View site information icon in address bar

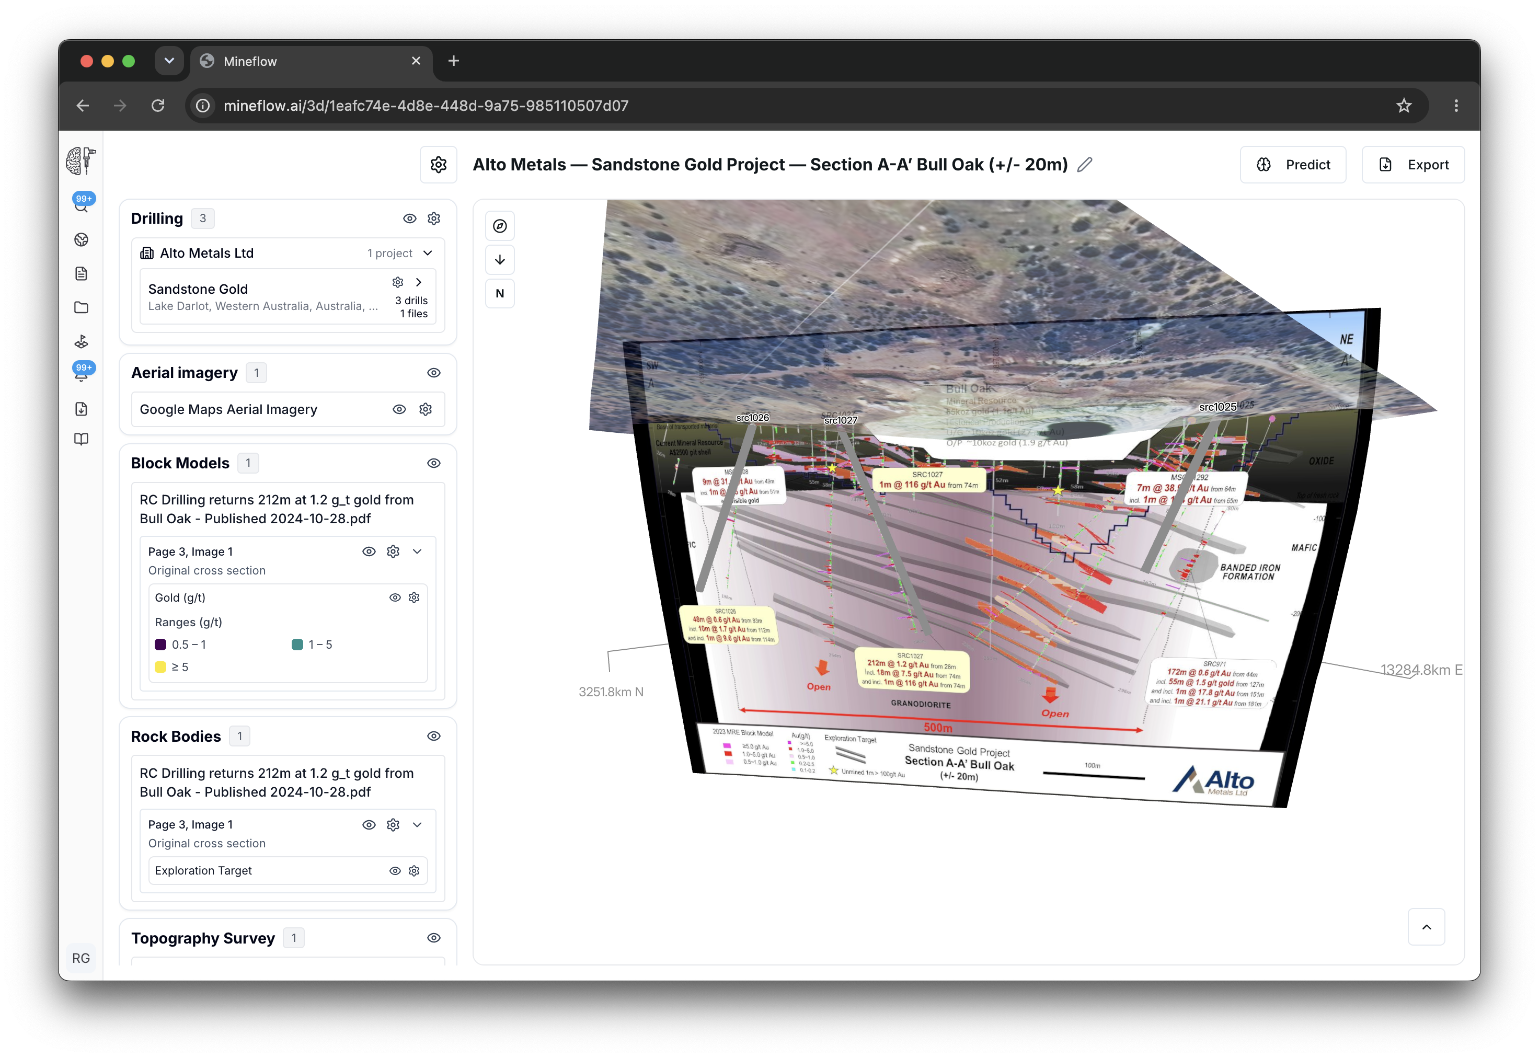tap(203, 106)
